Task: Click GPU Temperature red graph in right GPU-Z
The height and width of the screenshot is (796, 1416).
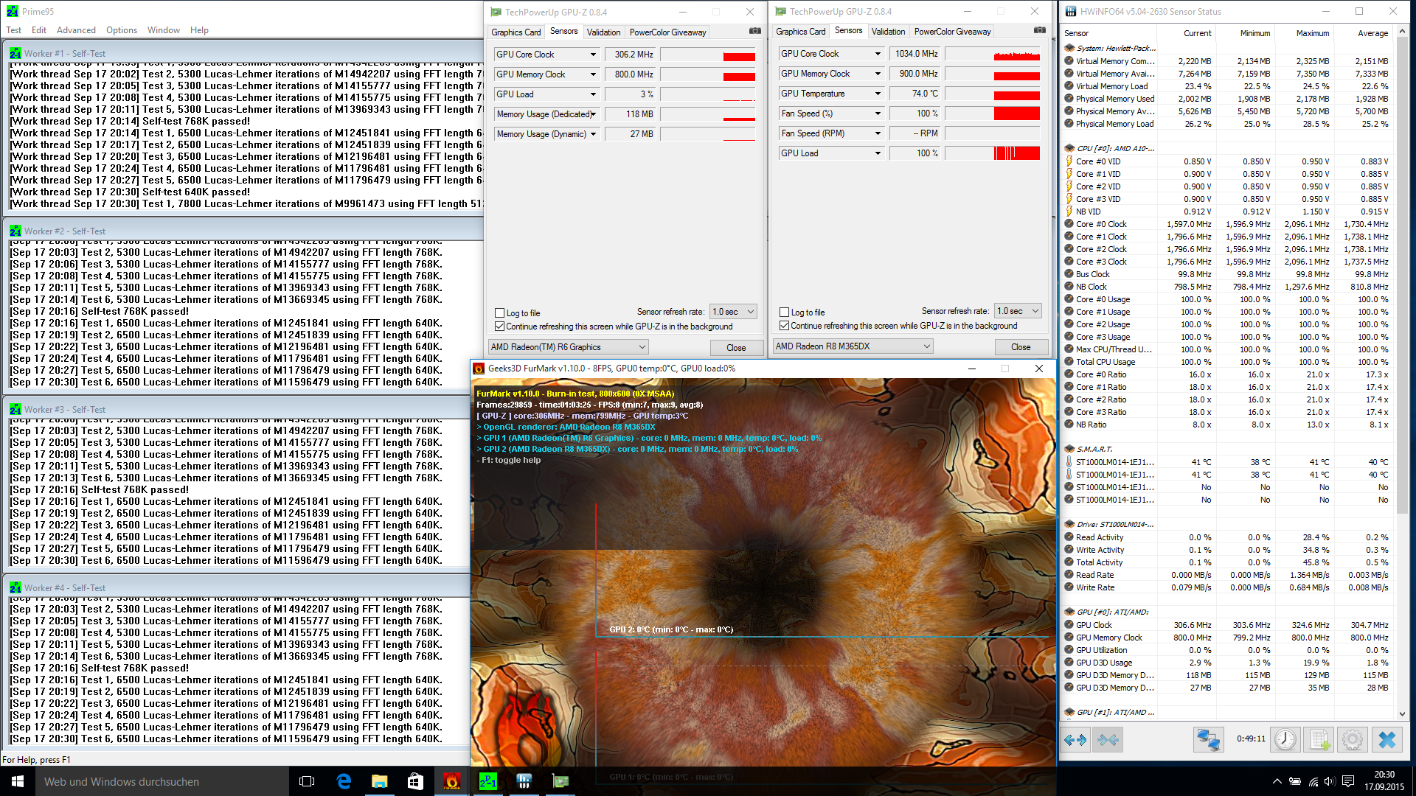Action: (x=992, y=94)
